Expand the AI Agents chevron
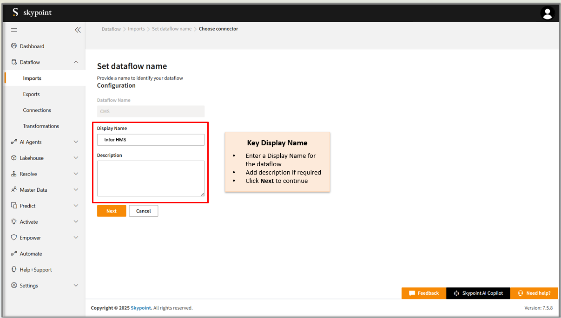This screenshot has height=318, width=561. point(76,142)
